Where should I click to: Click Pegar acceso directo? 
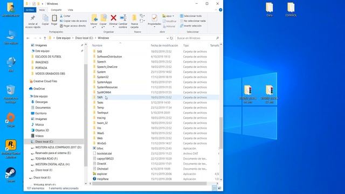[73, 26]
